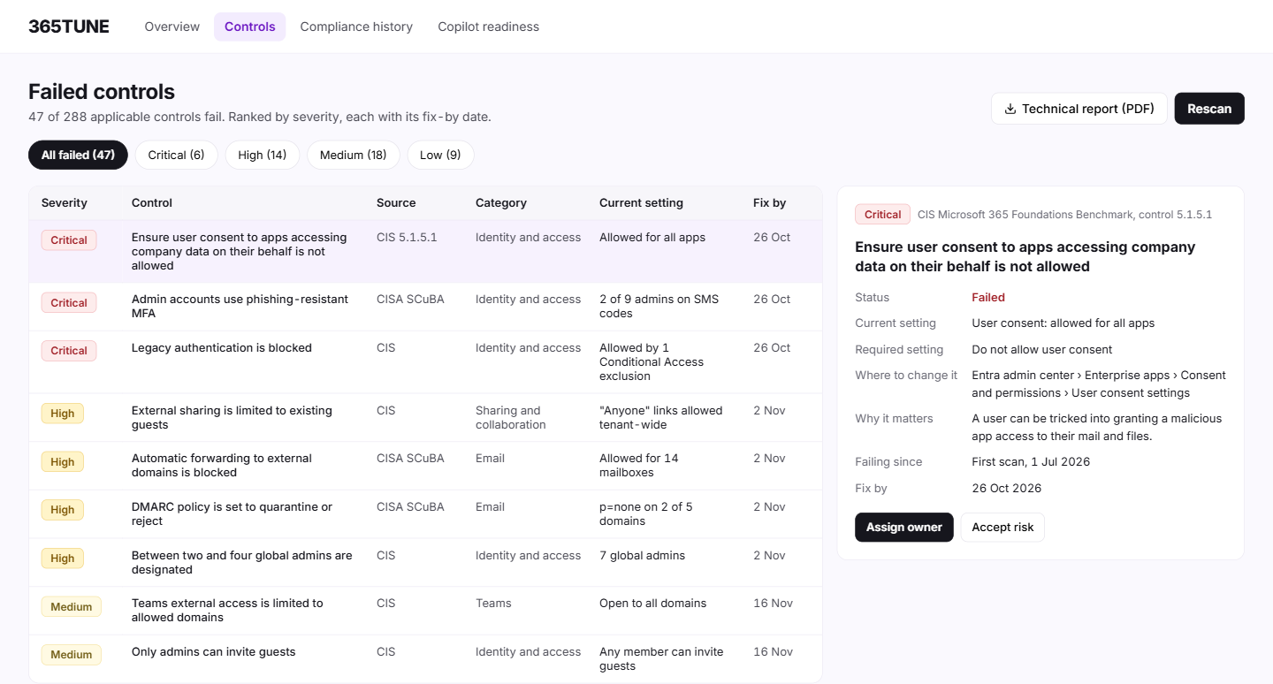Click "First scan, 1 Jul 2026" value

[x=1031, y=462]
